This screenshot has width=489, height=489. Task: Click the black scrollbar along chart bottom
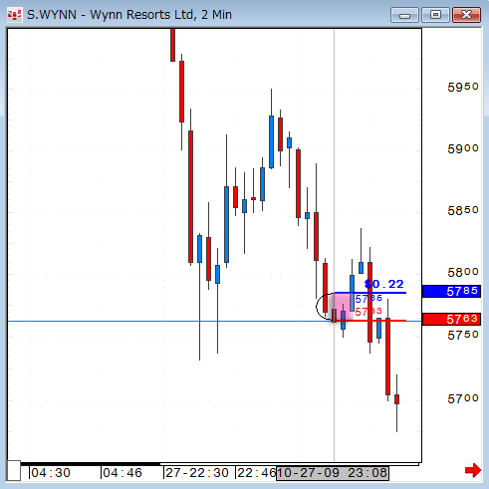(91, 464)
